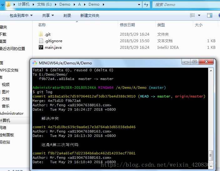Expand the 共享 dropdown menu
This screenshot has width=220, height=171.
48,15
